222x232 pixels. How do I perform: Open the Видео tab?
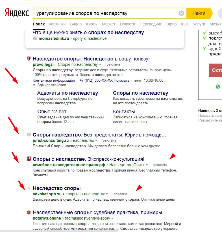pos(76,24)
